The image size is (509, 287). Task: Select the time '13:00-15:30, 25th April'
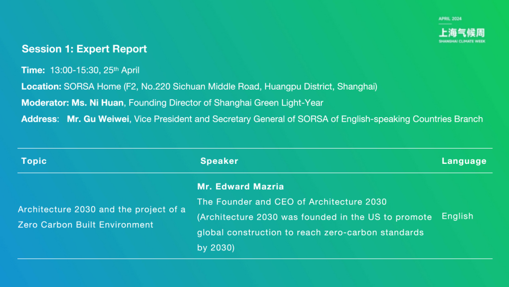(95, 70)
